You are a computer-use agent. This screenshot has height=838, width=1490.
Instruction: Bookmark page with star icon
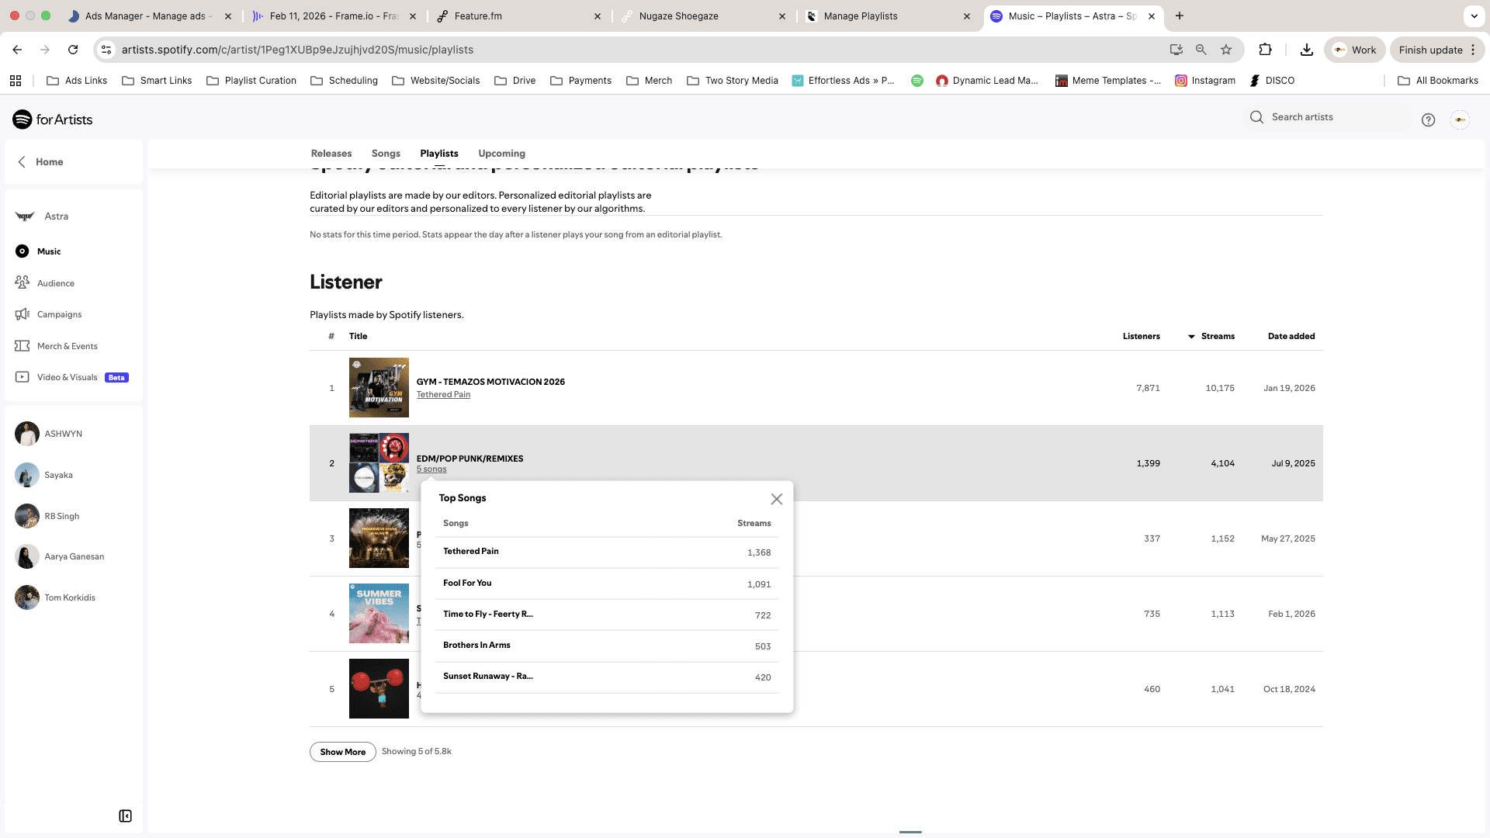click(x=1226, y=50)
